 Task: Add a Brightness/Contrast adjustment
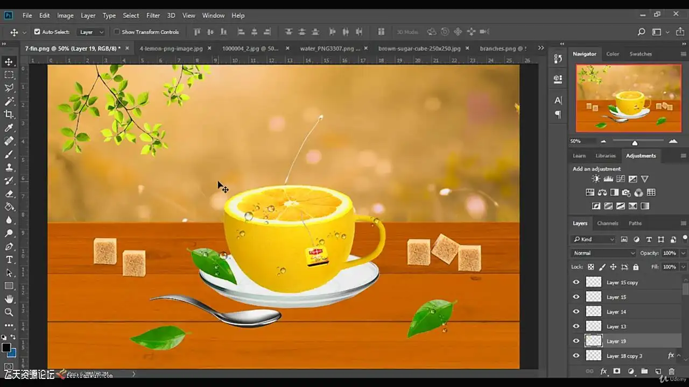[x=596, y=179]
